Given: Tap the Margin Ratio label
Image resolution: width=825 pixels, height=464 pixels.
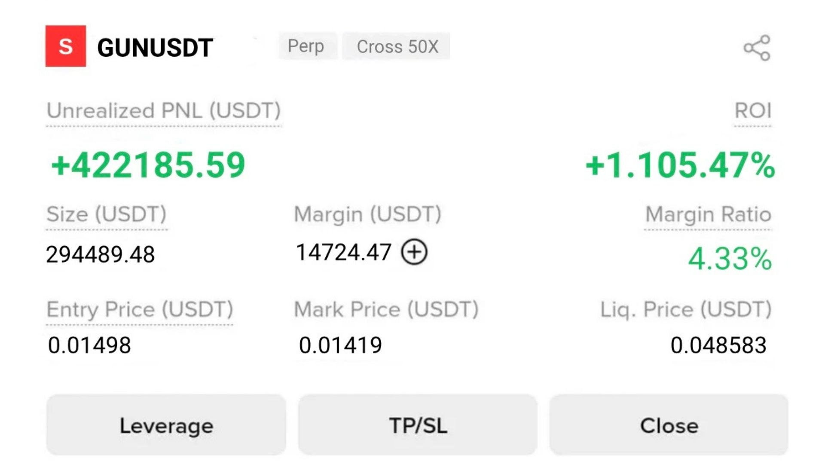Looking at the screenshot, I should point(708,214).
